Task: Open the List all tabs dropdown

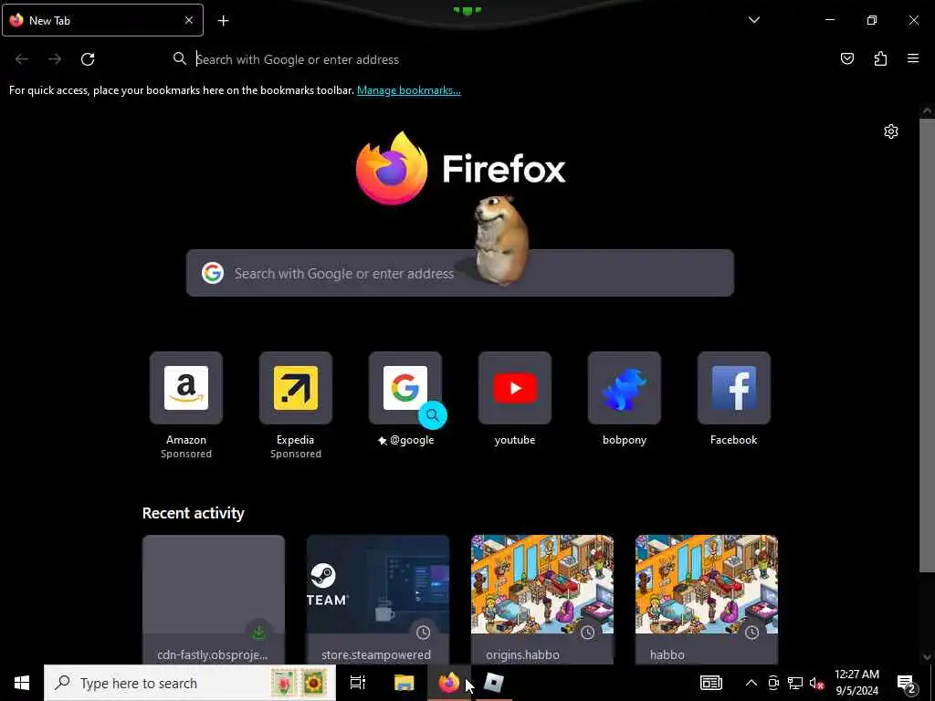Action: point(753,20)
